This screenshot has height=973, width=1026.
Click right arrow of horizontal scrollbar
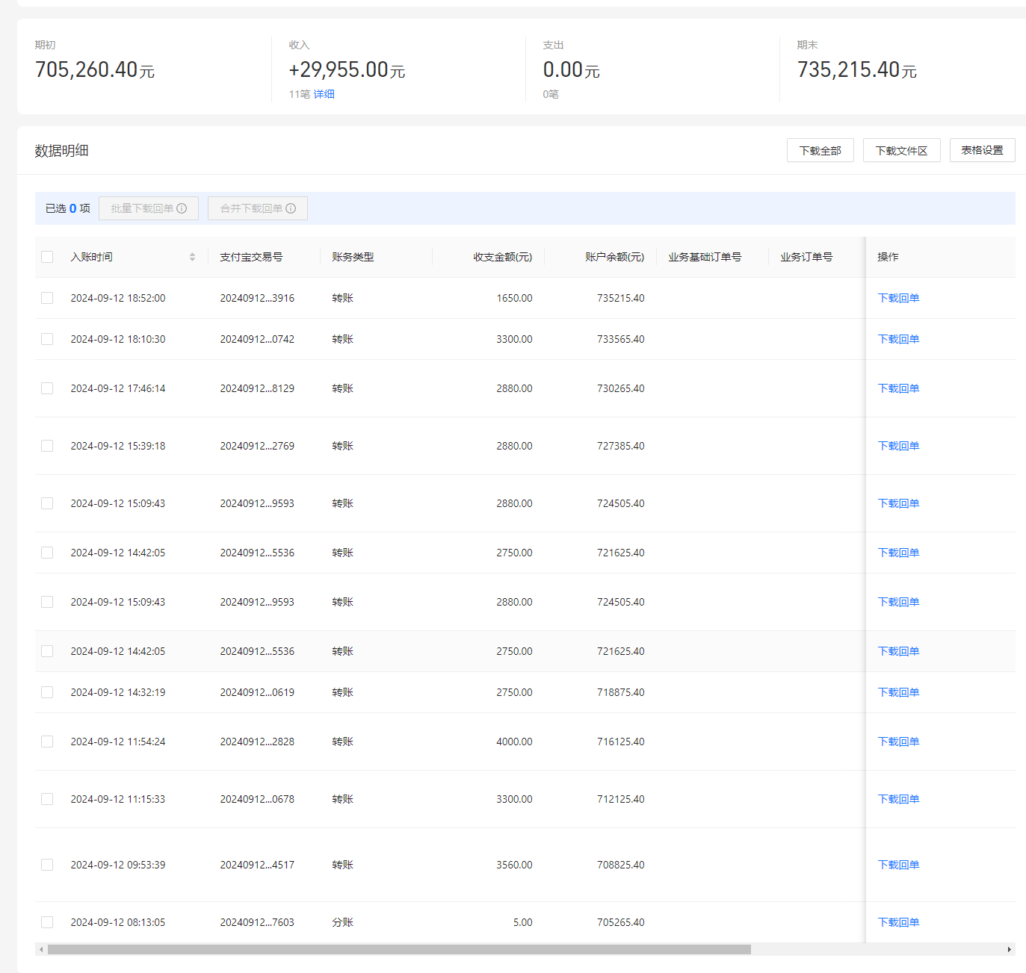click(1009, 949)
